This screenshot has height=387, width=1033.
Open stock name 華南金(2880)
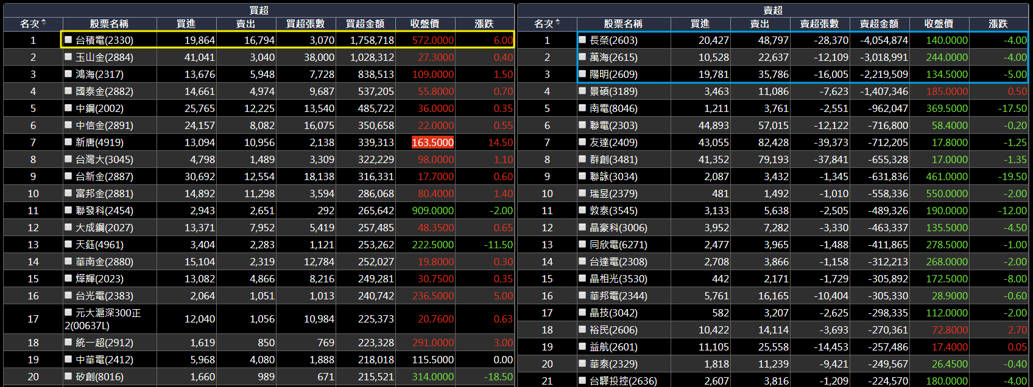104,262
